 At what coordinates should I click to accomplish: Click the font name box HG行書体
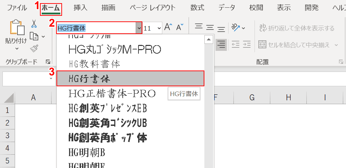pyautogui.click(x=96, y=28)
